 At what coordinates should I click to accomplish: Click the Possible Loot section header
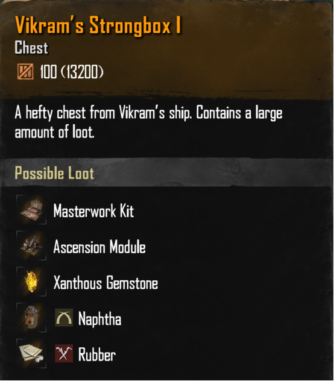(x=54, y=173)
